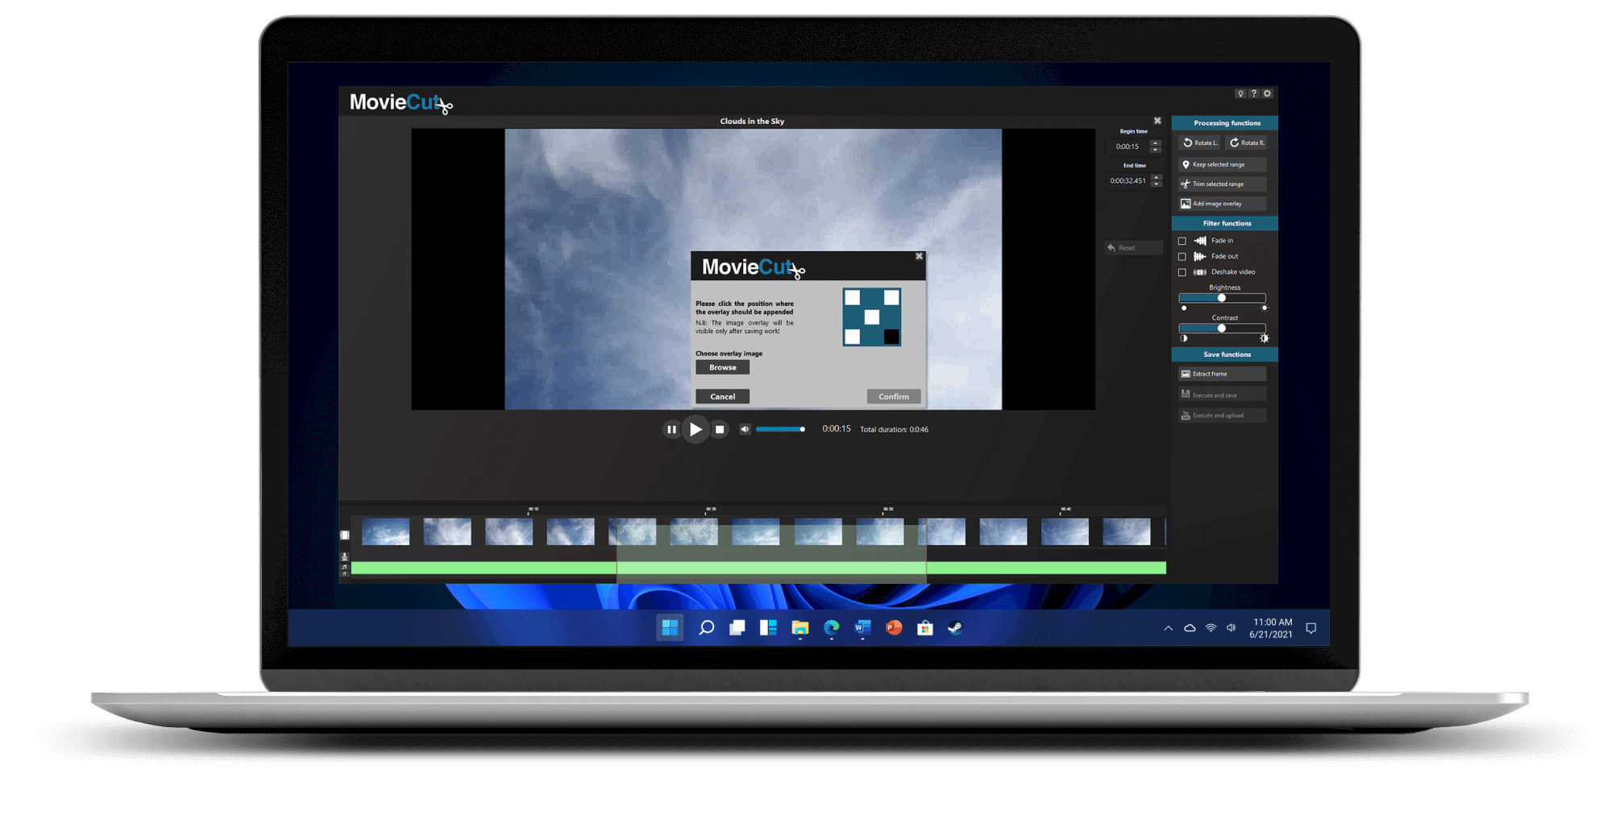Viewport: 1620px width, 823px height.
Task: Increase End time with up arrow
Action: pos(1157,177)
